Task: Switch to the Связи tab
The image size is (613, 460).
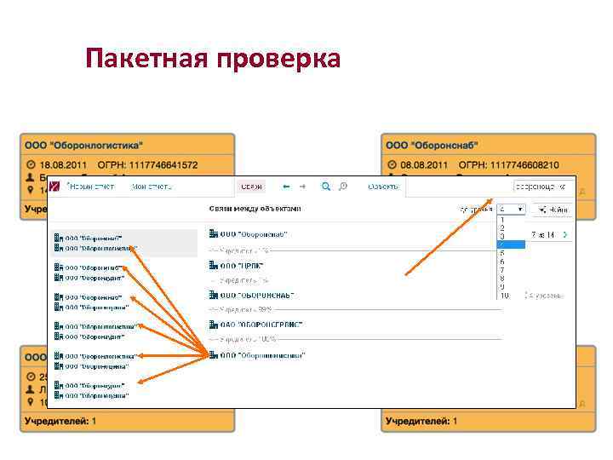Action: pyautogui.click(x=251, y=187)
